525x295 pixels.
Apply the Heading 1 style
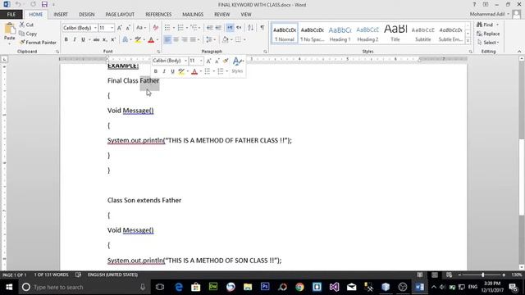click(340, 34)
